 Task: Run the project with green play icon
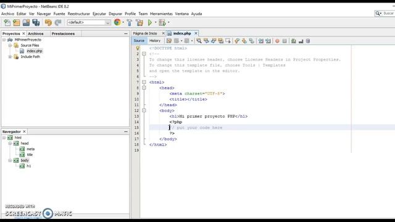[x=150, y=22]
